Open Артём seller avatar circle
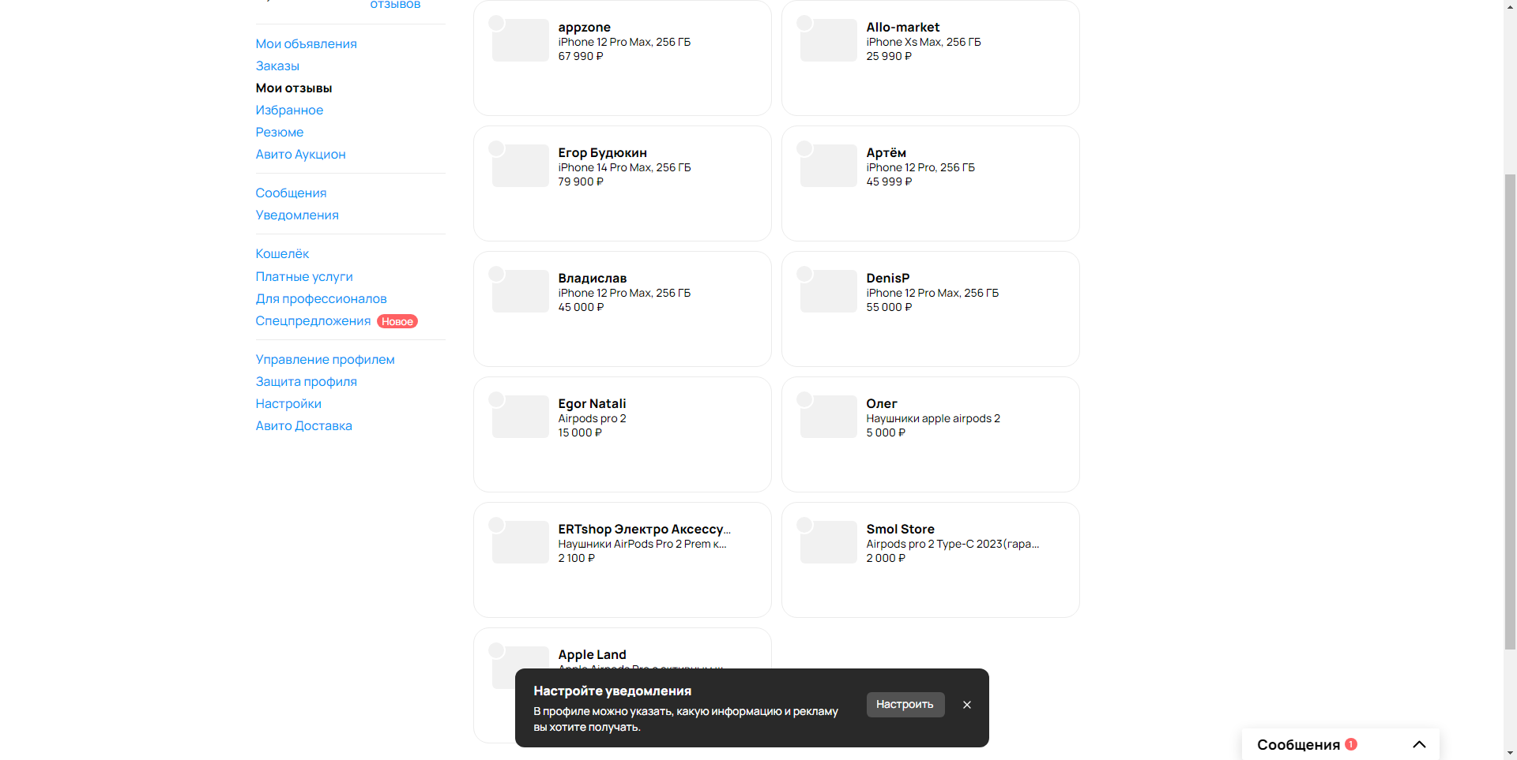1517x760 pixels. 804,148
